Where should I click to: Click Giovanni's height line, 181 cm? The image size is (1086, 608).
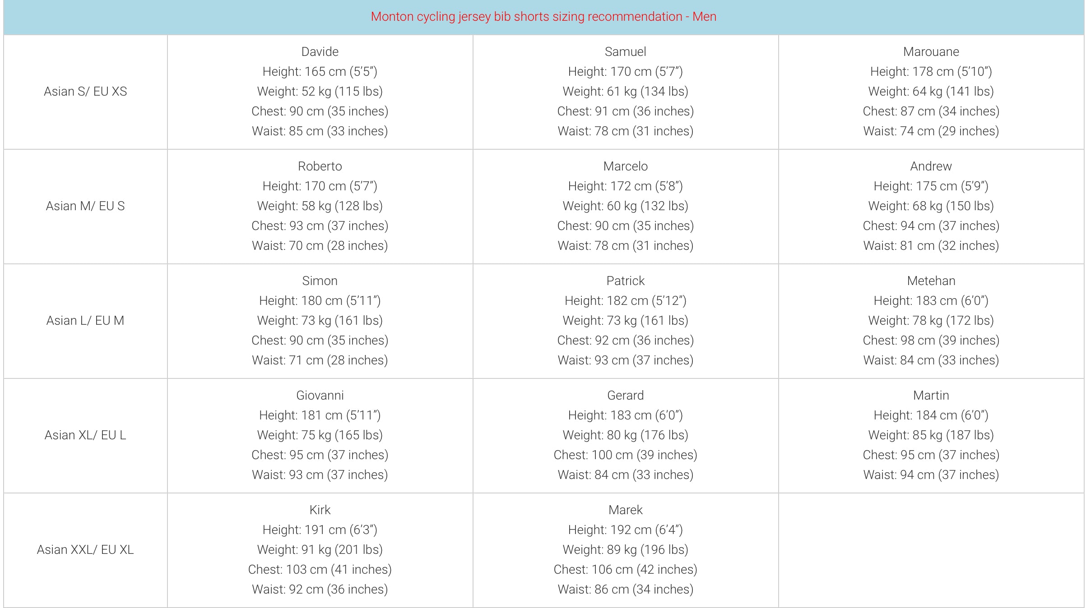pos(320,415)
